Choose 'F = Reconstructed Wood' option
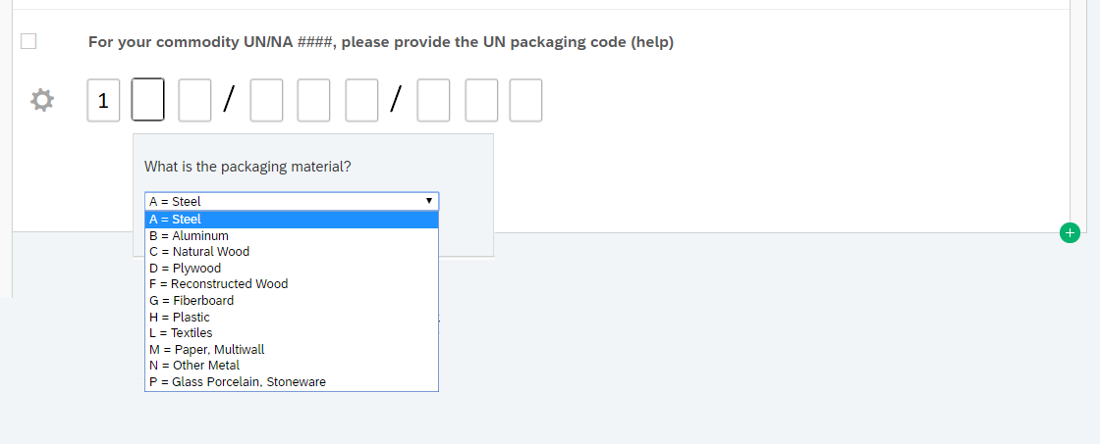 [x=291, y=283]
